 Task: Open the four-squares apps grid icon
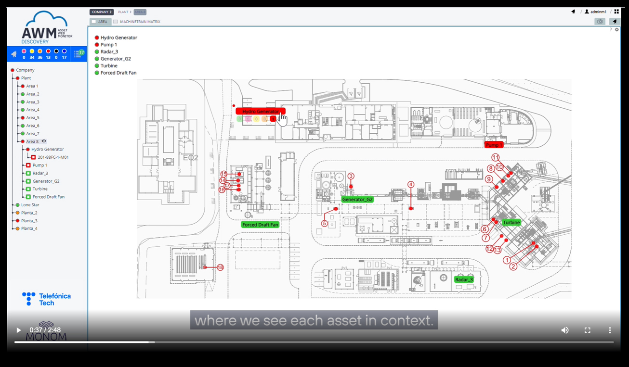[616, 12]
